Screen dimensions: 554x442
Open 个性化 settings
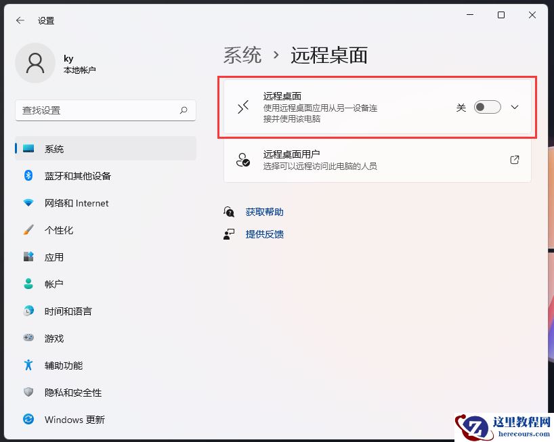62,230
